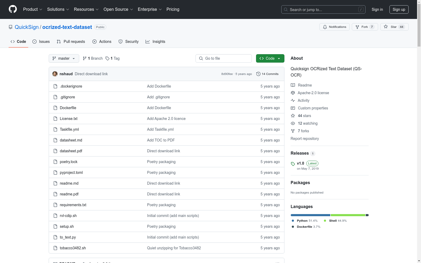The width and height of the screenshot is (421, 263).
Task: Click the Insights tab graph icon
Action: (x=148, y=42)
